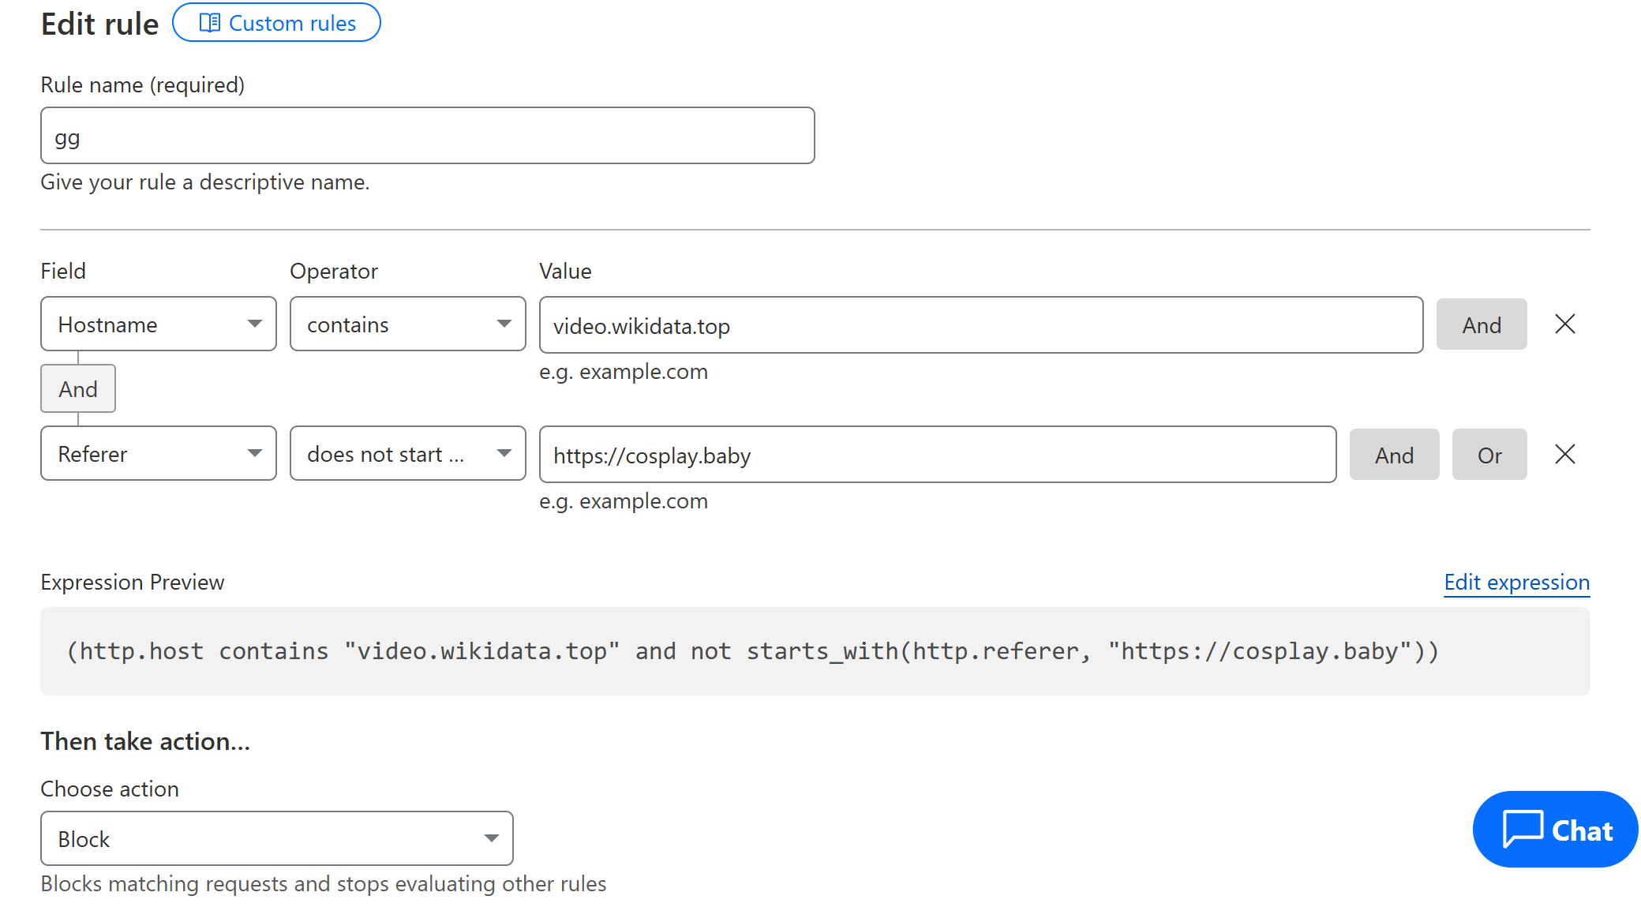Click the https://cosplay.baby value field
This screenshot has height=922, width=1641.
point(937,455)
